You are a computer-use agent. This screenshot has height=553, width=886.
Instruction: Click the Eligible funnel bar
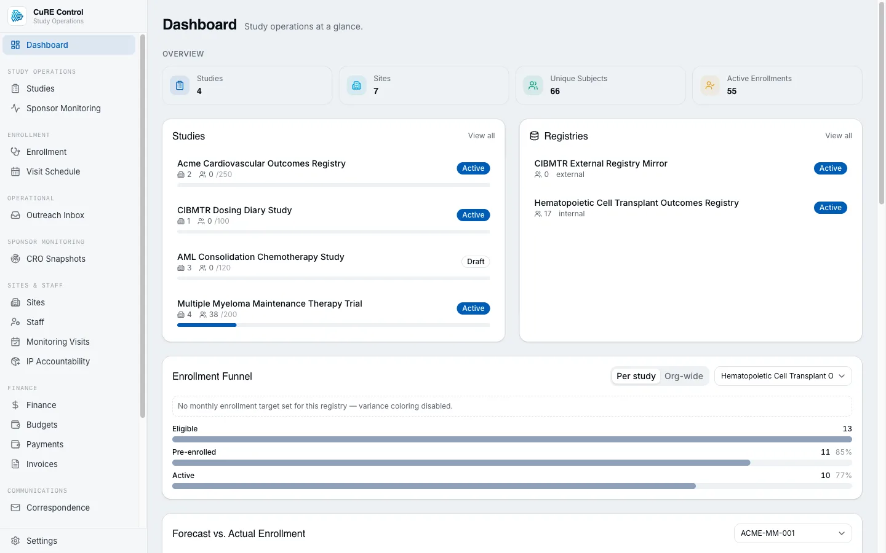[x=512, y=439]
